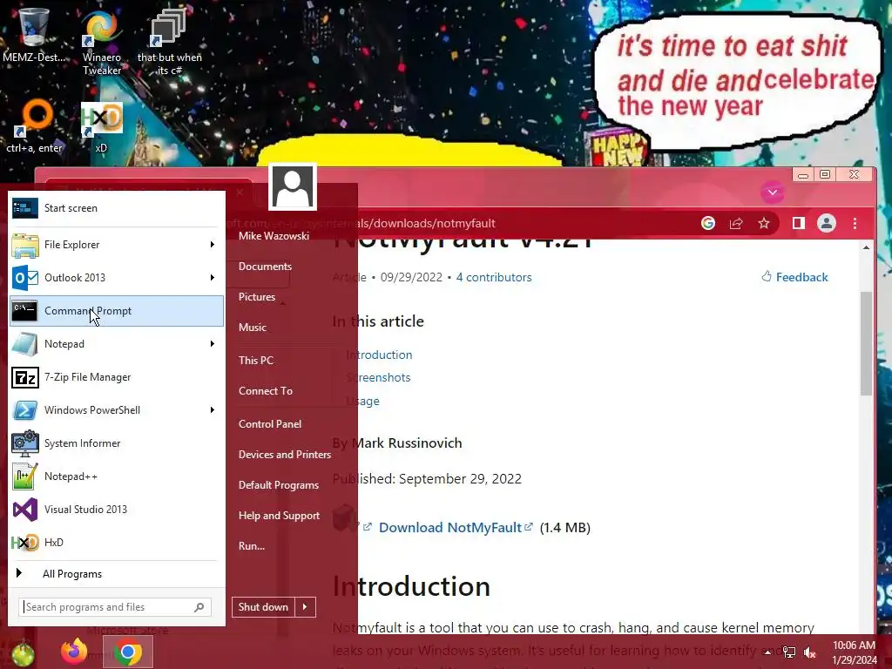Image resolution: width=892 pixels, height=669 pixels.
Task: Open Music from Start menu
Action: 253,328
